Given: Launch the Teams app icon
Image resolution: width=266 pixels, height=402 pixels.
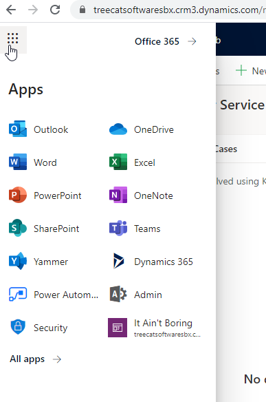Looking at the screenshot, I should (118, 228).
